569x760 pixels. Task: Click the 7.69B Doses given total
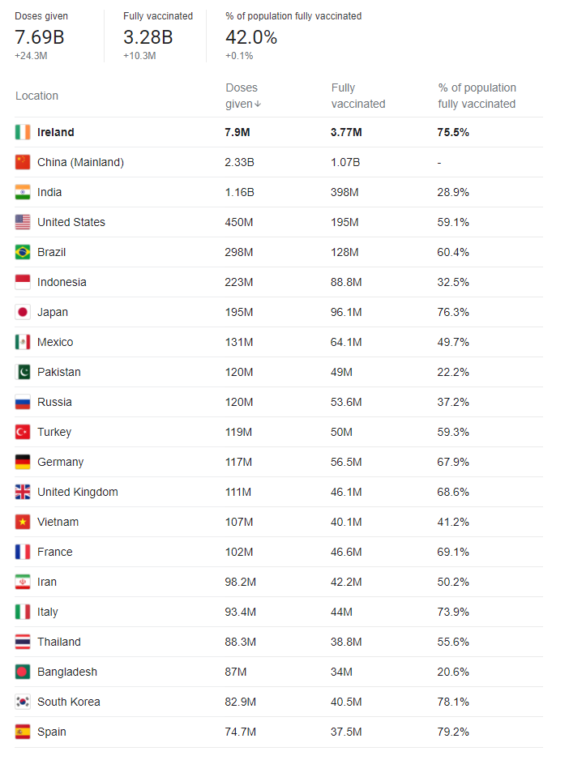[x=39, y=37]
